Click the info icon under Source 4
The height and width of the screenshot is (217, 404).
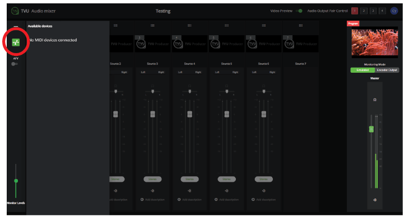coord(179,200)
